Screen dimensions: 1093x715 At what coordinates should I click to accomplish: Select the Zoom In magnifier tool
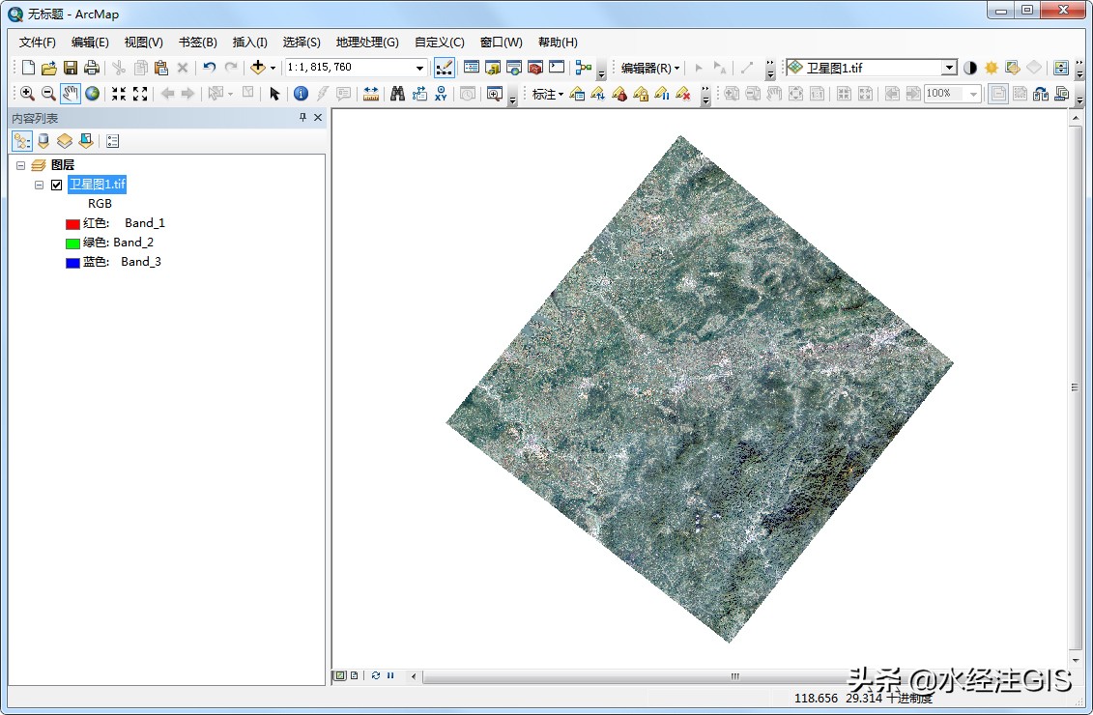coord(27,94)
